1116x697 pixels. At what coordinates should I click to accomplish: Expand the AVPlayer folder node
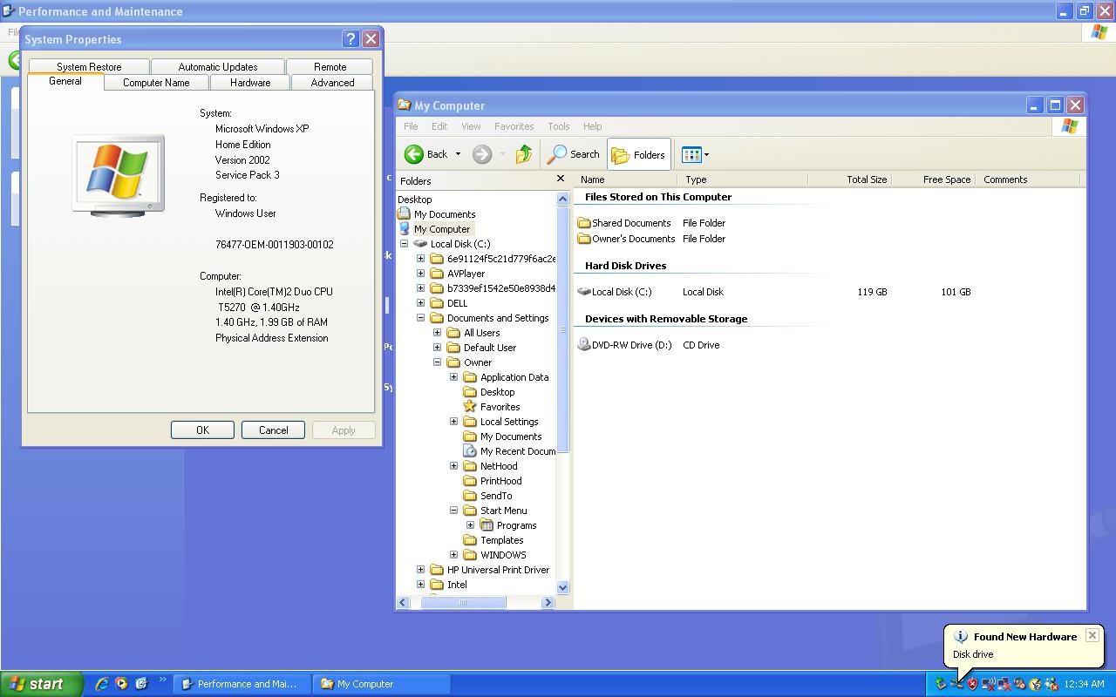(x=420, y=274)
